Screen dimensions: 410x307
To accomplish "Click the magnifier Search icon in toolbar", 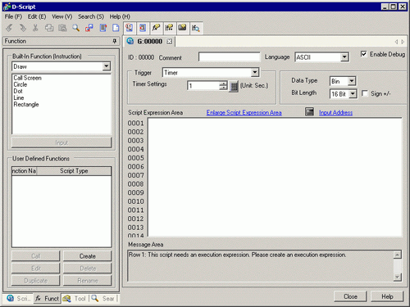I will pos(75,28).
